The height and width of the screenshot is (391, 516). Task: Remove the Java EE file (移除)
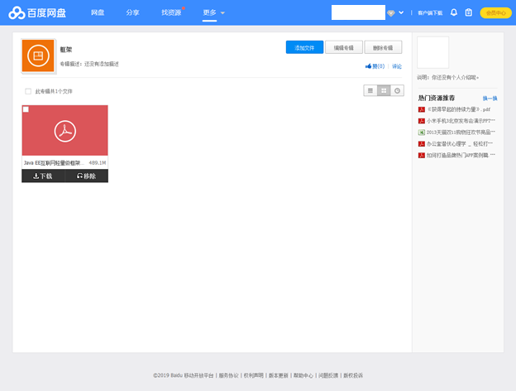tap(87, 176)
